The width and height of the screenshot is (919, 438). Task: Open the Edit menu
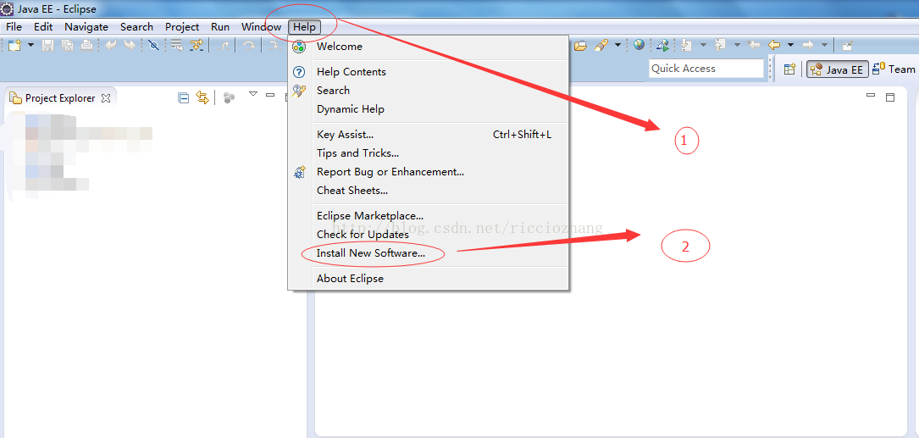pyautogui.click(x=43, y=26)
